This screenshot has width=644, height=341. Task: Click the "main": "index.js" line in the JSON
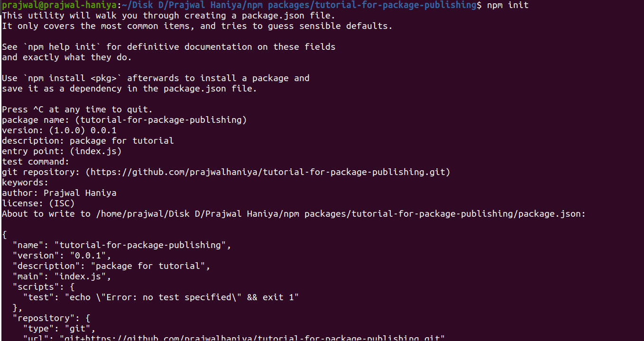coord(62,276)
